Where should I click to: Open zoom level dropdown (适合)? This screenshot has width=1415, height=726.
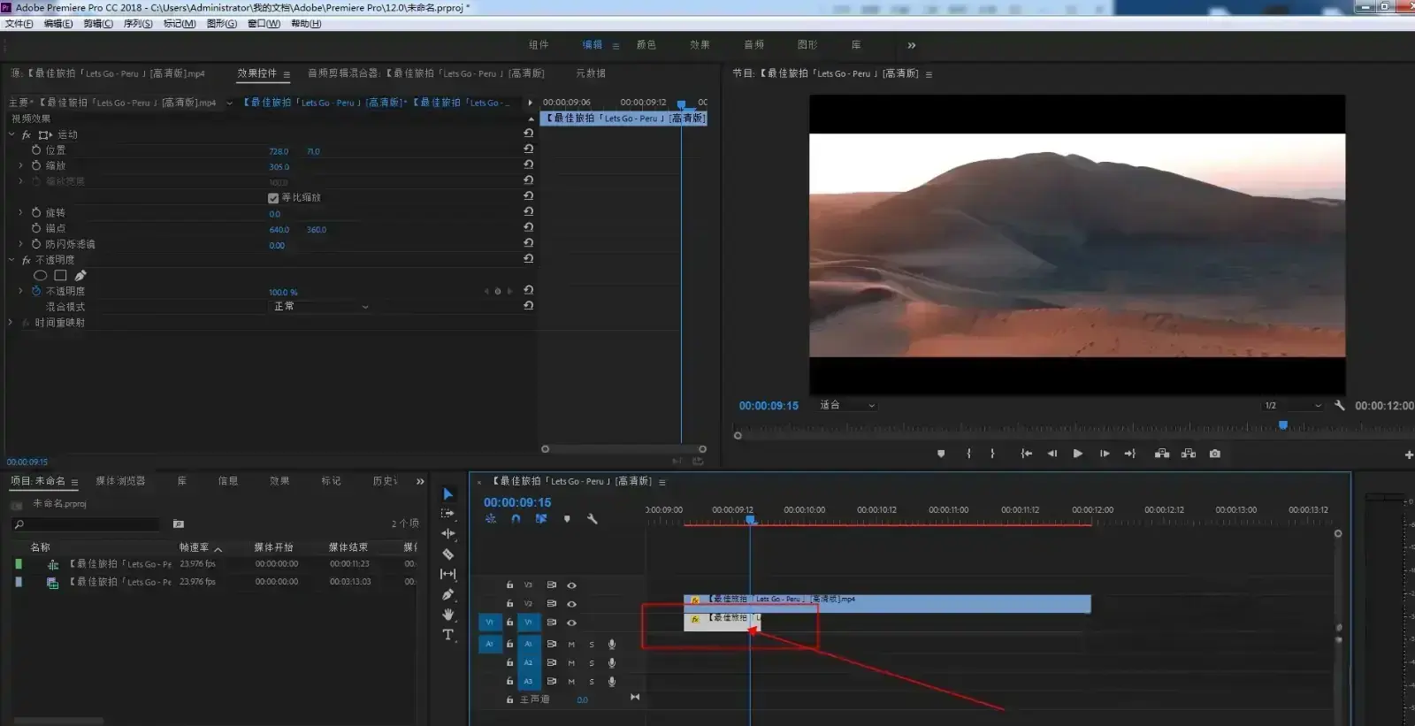[x=847, y=405]
